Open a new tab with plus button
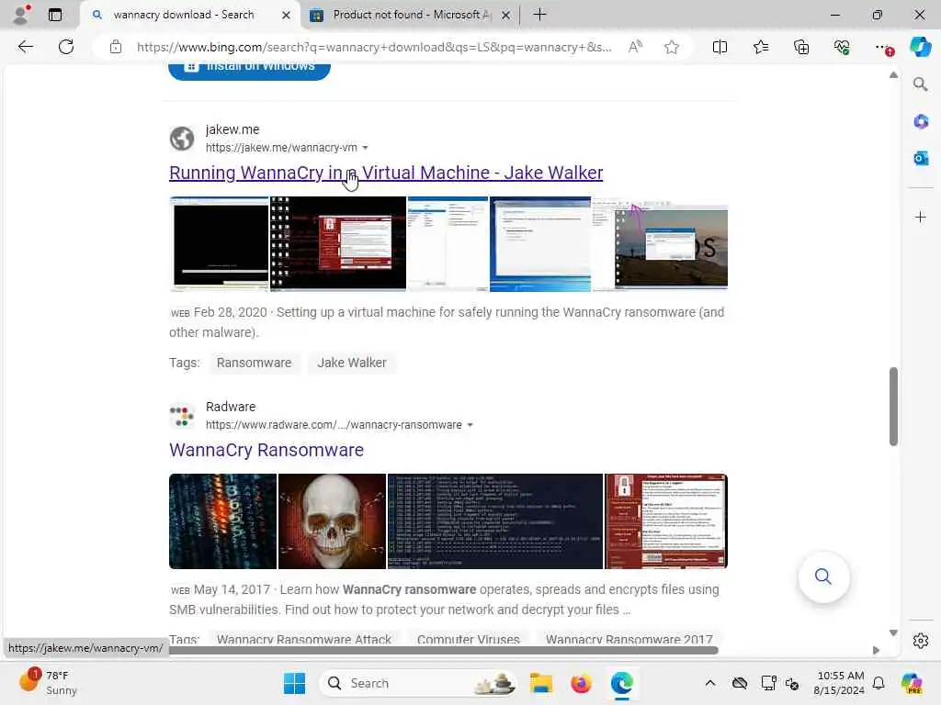Screen dimensions: 941x705 point(539,15)
